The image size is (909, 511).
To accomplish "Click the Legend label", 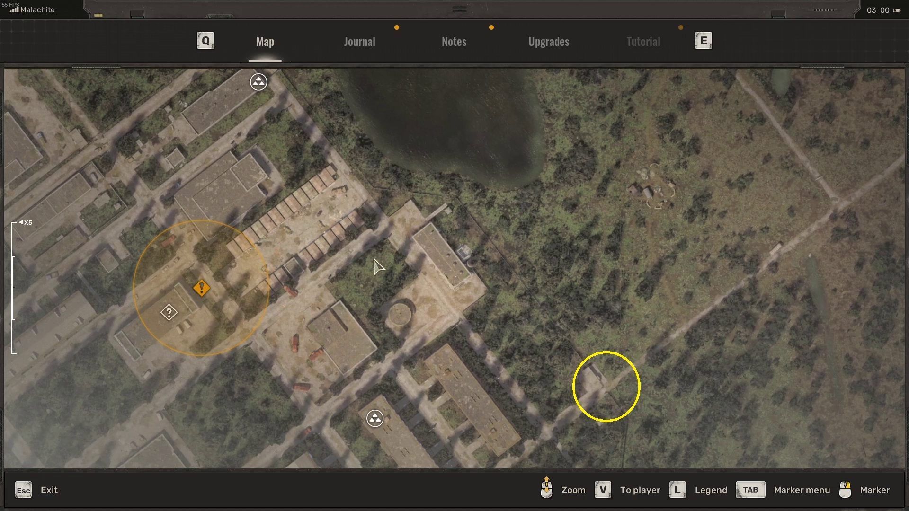I will point(711,490).
